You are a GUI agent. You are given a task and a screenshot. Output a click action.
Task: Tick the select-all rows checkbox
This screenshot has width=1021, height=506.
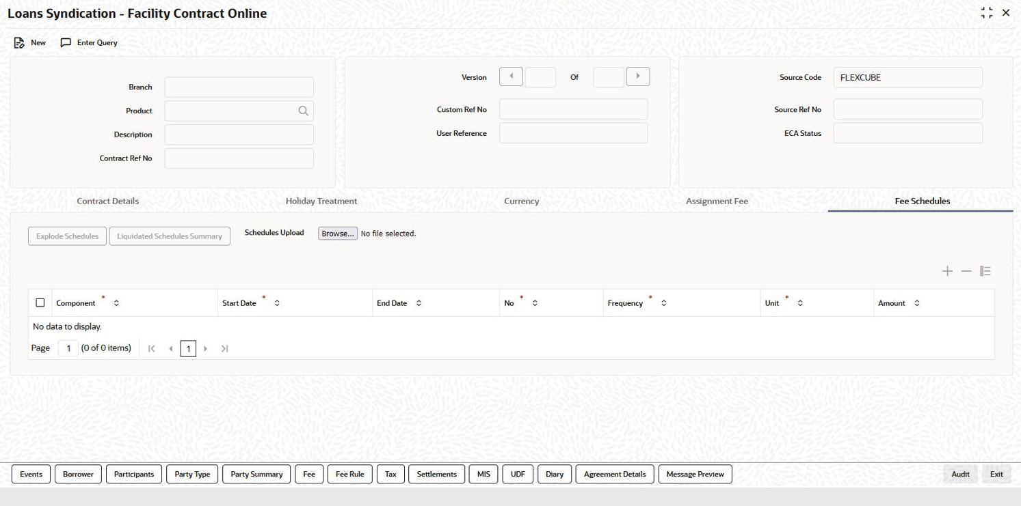(40, 303)
